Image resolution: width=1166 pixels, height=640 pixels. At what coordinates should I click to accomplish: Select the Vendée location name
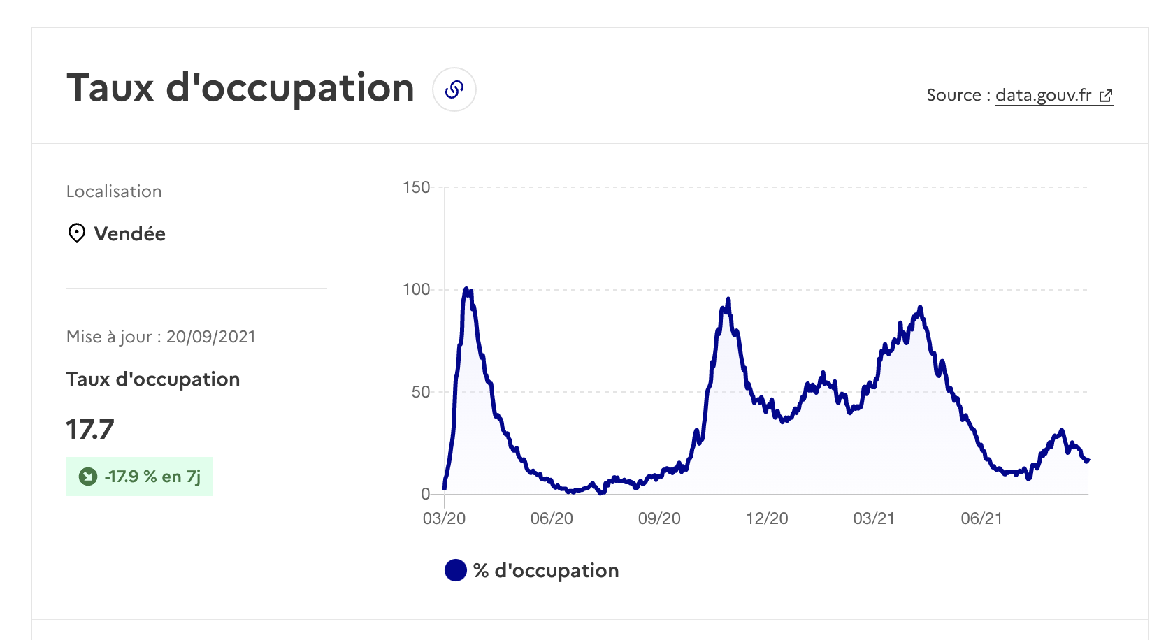pos(130,233)
